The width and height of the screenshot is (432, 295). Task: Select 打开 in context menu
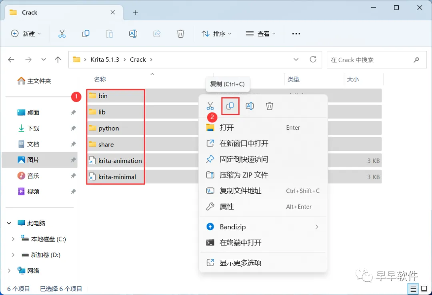[x=263, y=128]
